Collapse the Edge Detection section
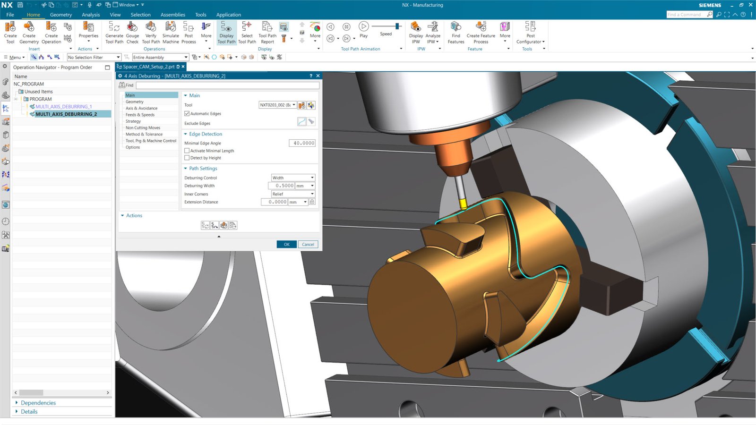This screenshot has height=425, width=756. tap(186, 134)
